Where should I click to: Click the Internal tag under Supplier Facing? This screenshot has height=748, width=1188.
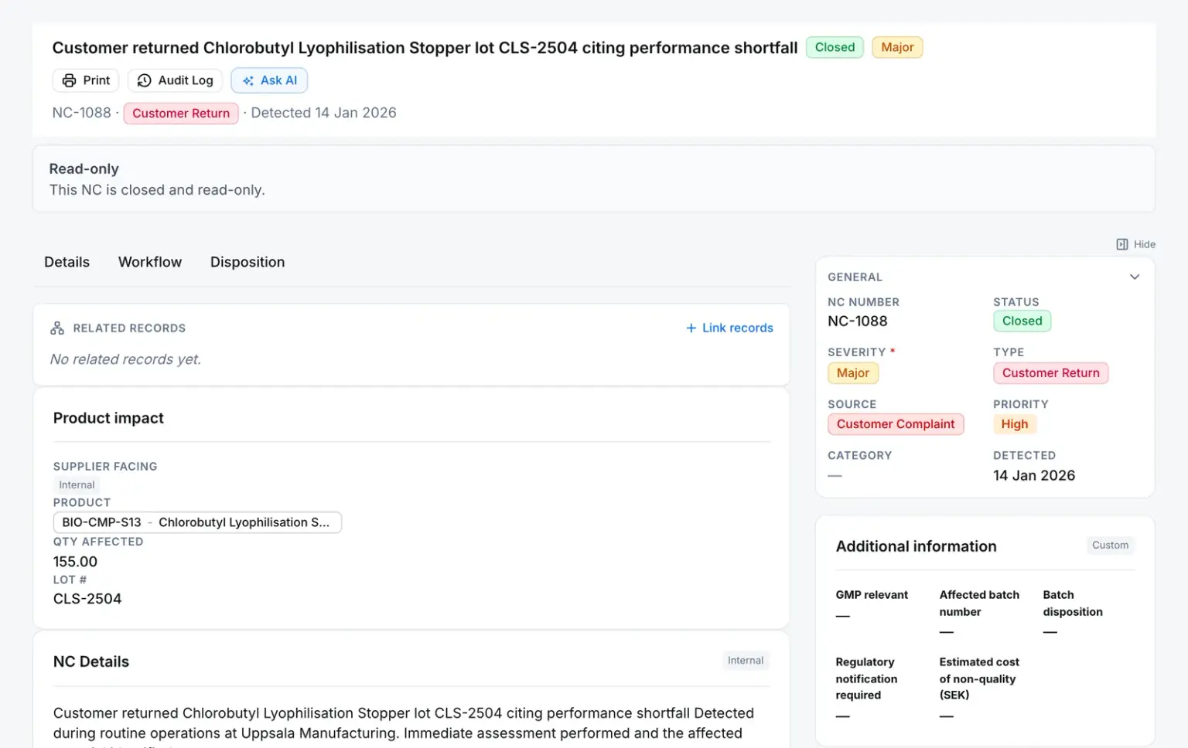pyautogui.click(x=77, y=484)
